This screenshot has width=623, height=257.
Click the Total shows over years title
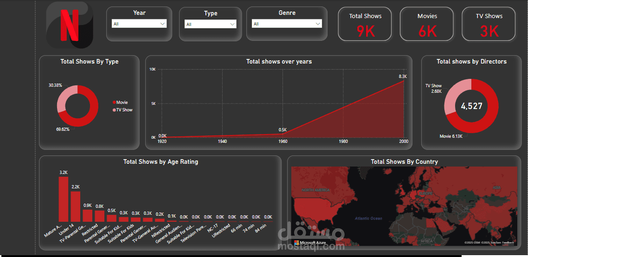click(279, 61)
